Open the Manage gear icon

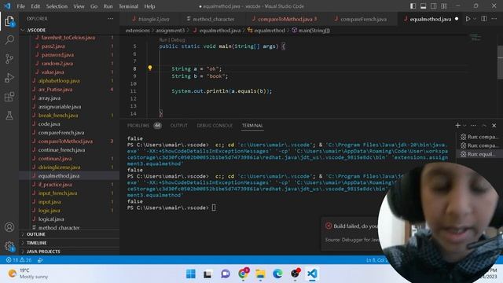point(9,246)
